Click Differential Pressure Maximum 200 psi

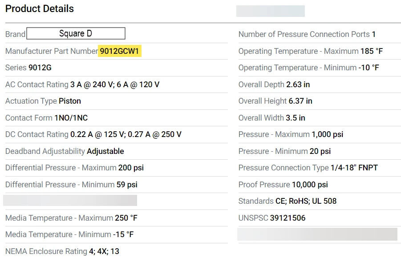131,168
